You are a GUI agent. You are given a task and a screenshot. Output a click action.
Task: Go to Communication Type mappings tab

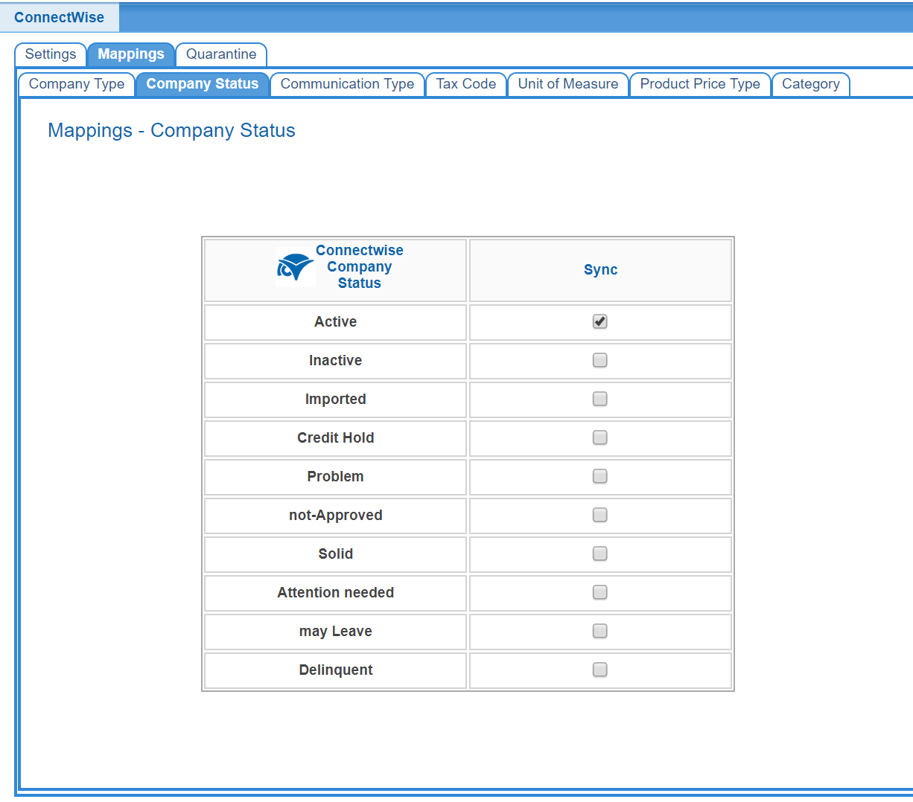pos(347,84)
